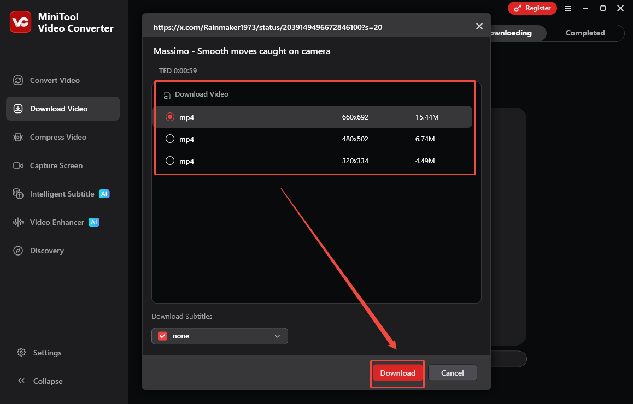Click the x.com URL text in dialog header
Image resolution: width=633 pixels, height=404 pixels.
[268, 27]
